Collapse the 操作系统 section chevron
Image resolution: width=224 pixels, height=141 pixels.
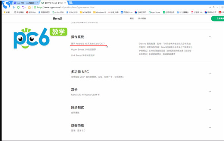point(210,37)
